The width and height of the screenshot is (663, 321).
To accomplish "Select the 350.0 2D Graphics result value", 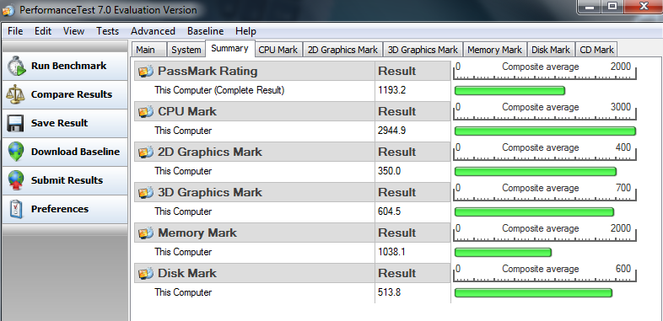I will tap(389, 172).
